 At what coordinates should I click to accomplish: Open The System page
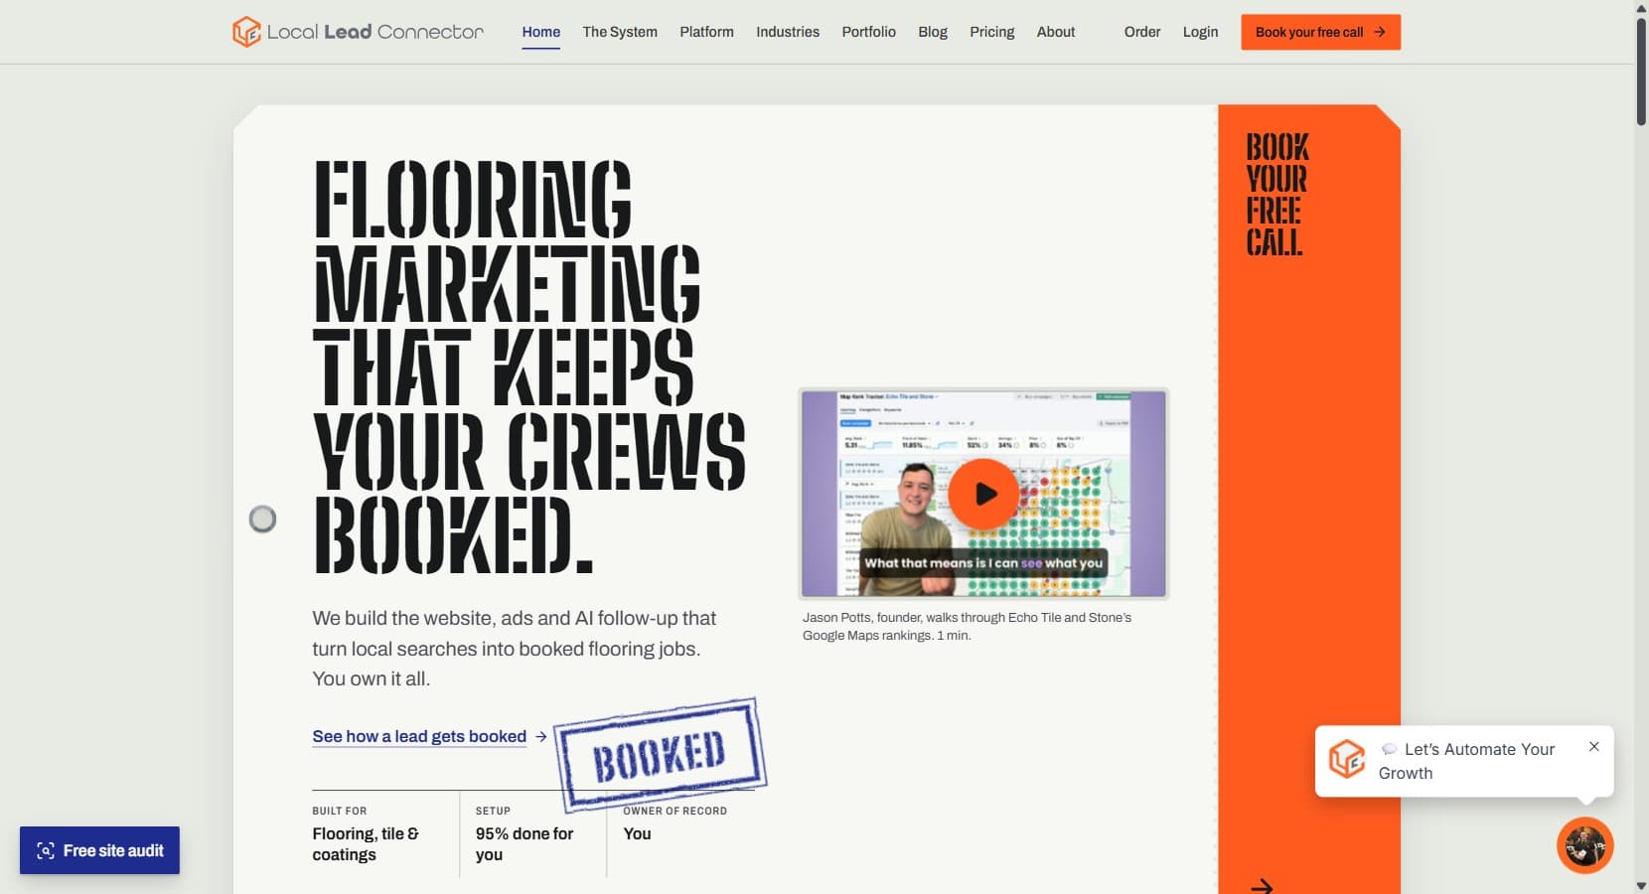pos(620,32)
